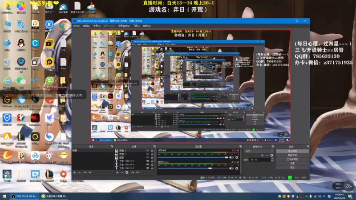Move the scene up with the arrow
356x200 pixels.
85,172
